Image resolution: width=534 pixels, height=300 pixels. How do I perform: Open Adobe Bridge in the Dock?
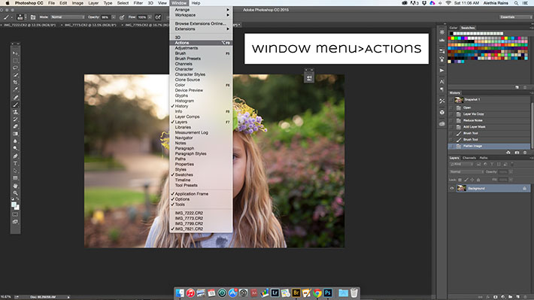click(x=296, y=292)
